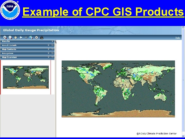Screen dimensions: 185x139
Task: Undock the Map Contents panel
Action: tap(52, 49)
